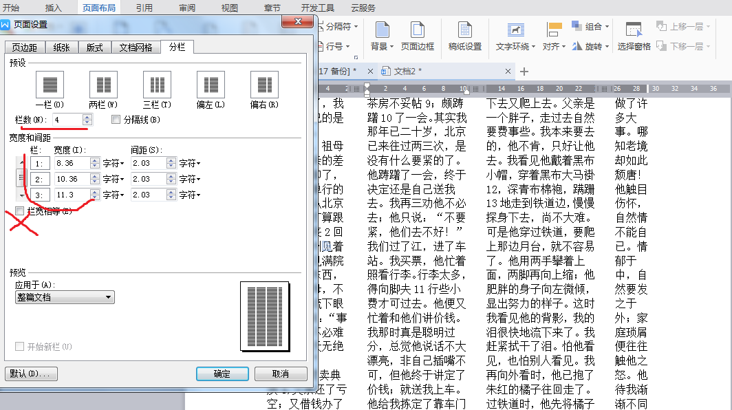The height and width of the screenshot is (410, 732).
Task: Click the column list scroll-down arrow
Action: click(x=21, y=195)
